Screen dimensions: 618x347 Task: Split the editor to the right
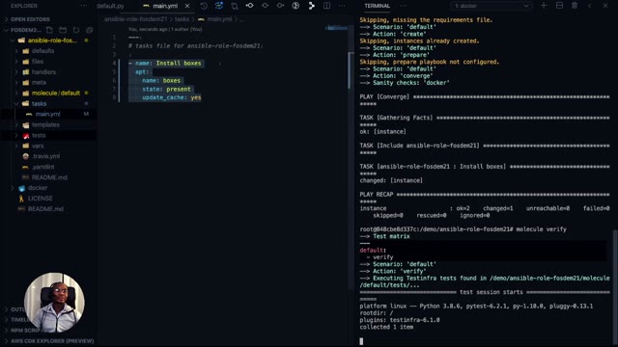pos(326,6)
